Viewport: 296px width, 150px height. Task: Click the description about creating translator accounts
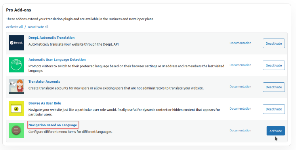coord(116,88)
